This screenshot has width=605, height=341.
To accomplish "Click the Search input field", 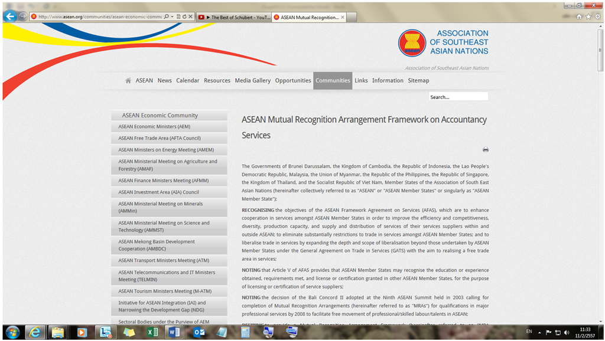I will tap(458, 97).
